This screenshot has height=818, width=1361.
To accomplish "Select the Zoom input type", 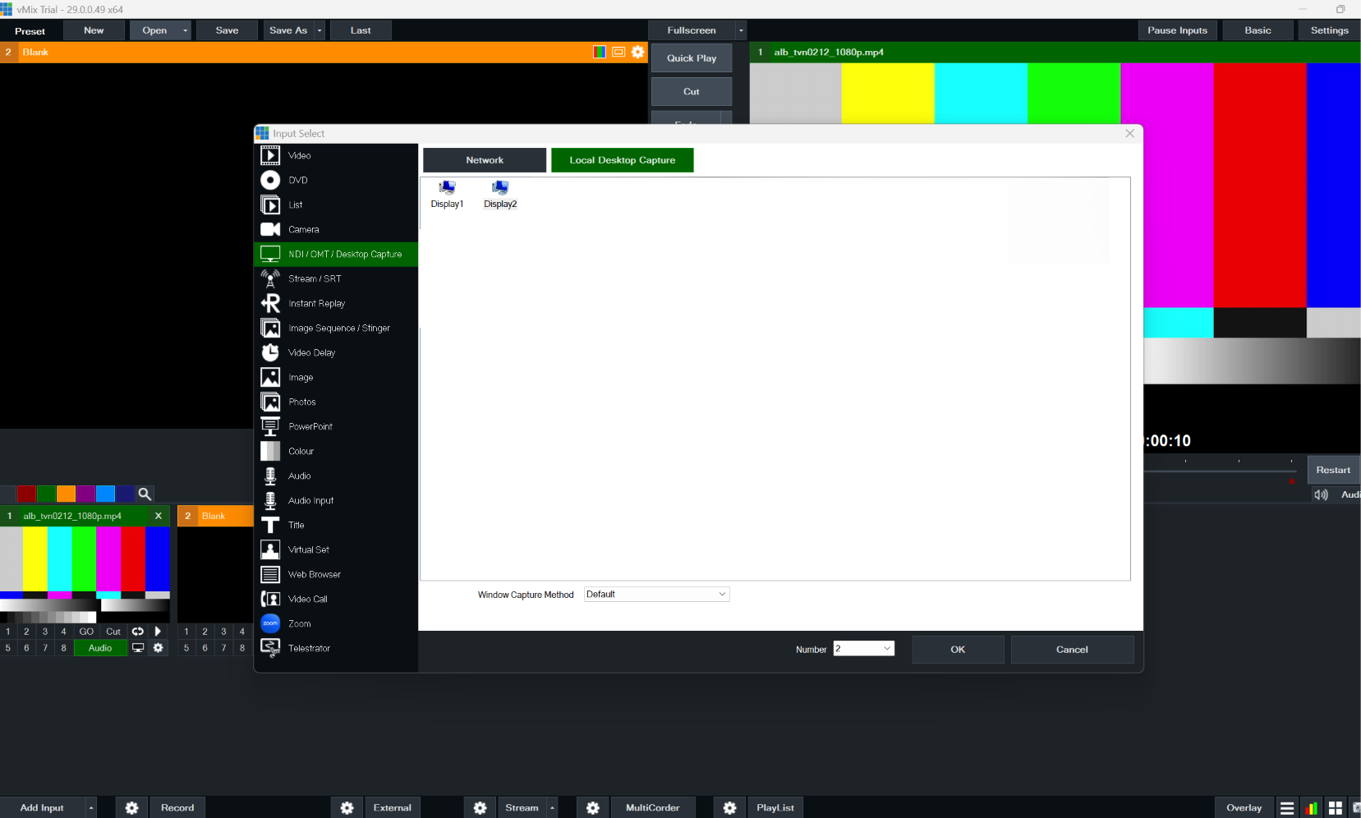I will point(336,623).
